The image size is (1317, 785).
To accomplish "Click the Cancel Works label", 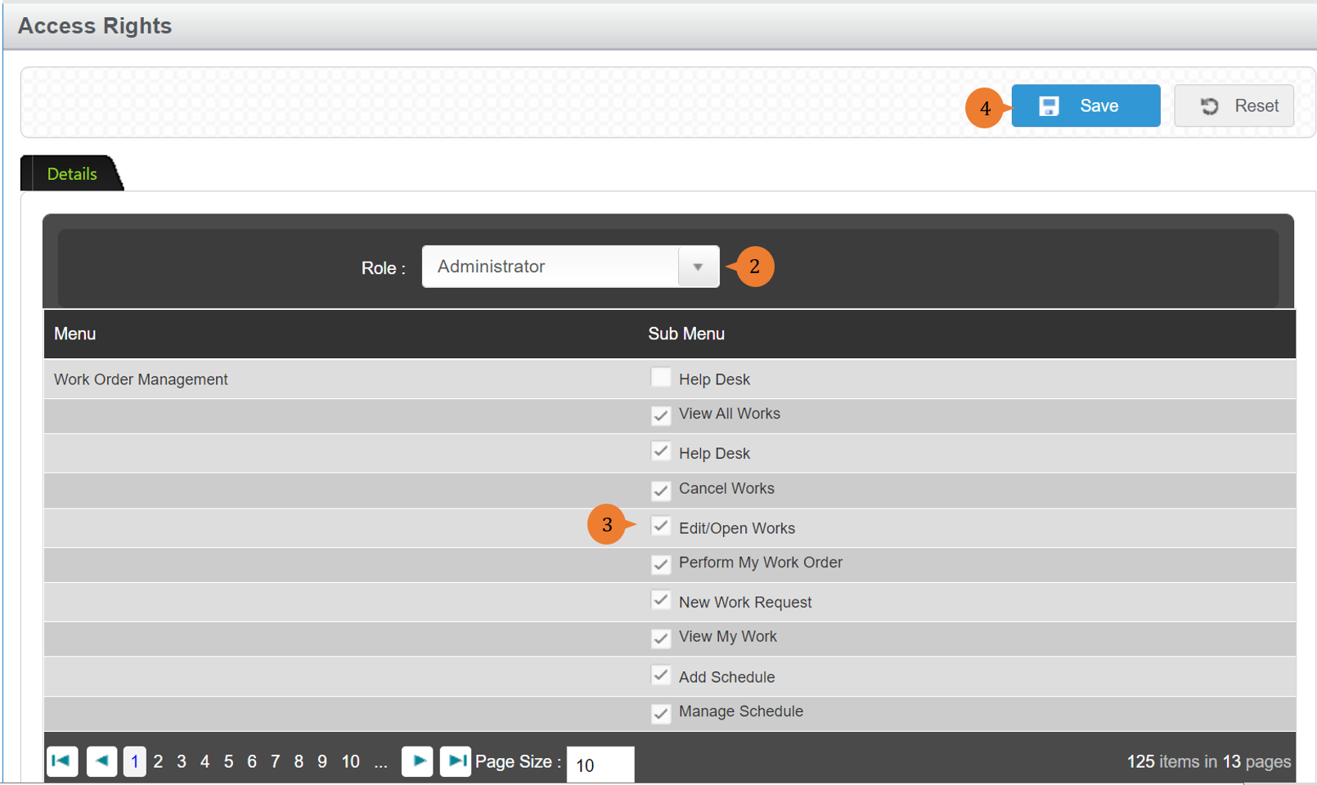I will (726, 488).
